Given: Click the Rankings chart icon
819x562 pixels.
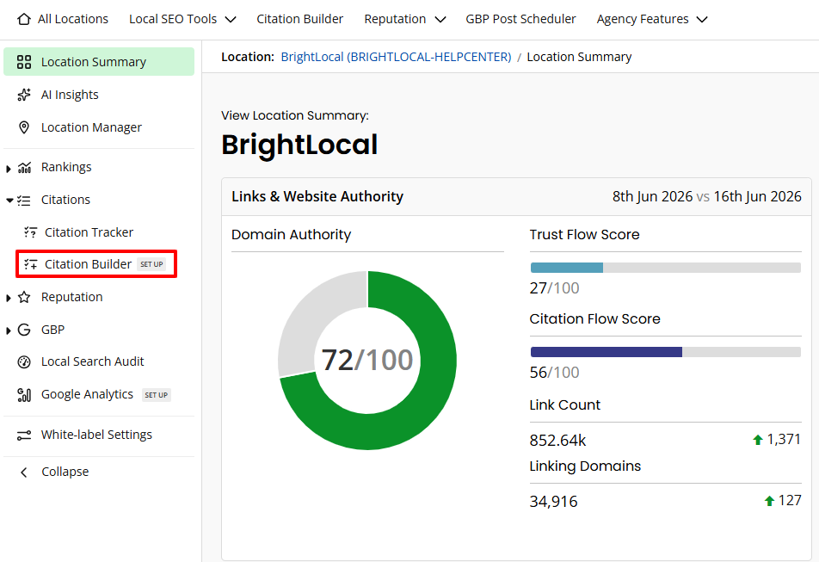Looking at the screenshot, I should [x=25, y=167].
